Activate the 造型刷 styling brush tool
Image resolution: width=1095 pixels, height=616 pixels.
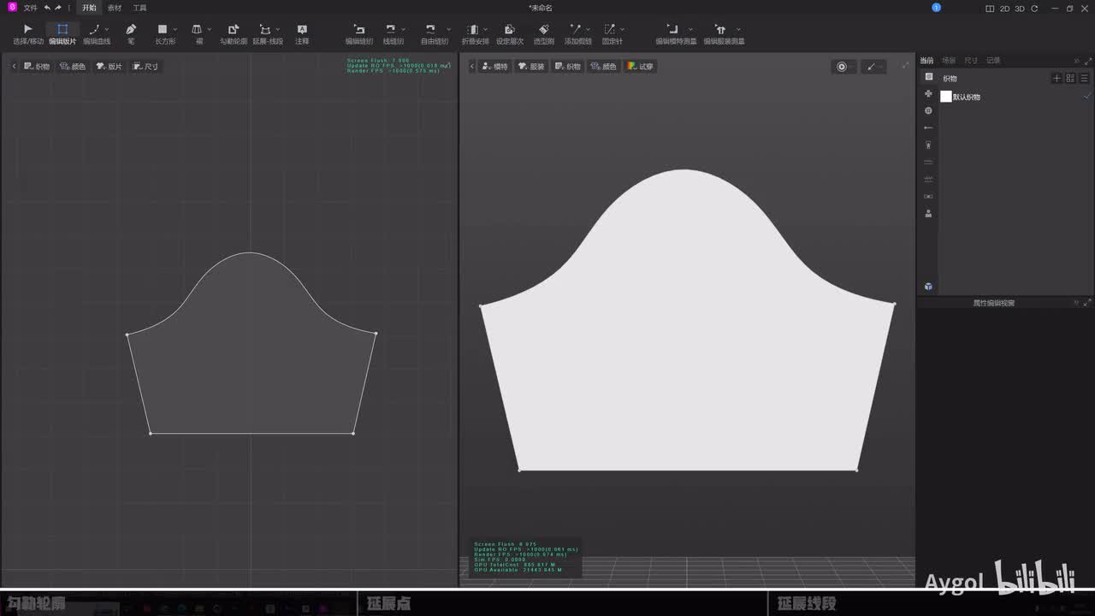click(x=544, y=33)
